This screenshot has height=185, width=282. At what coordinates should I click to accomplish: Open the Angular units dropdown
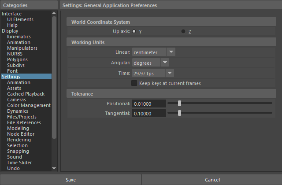(x=151, y=63)
